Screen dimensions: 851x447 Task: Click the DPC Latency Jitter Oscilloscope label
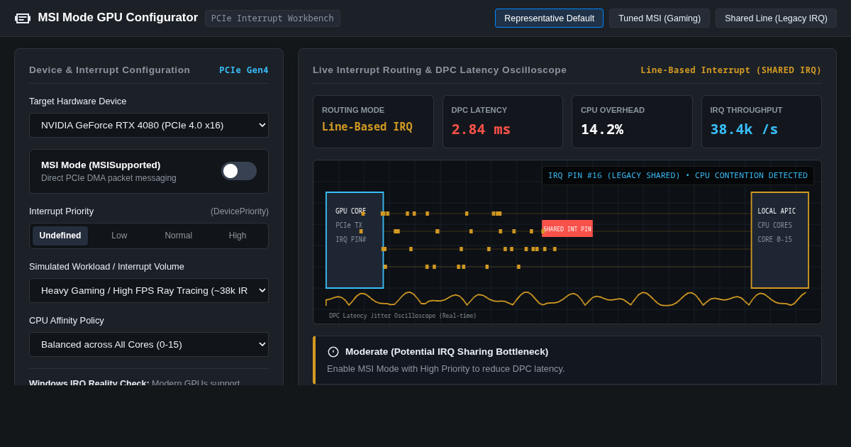point(403,316)
